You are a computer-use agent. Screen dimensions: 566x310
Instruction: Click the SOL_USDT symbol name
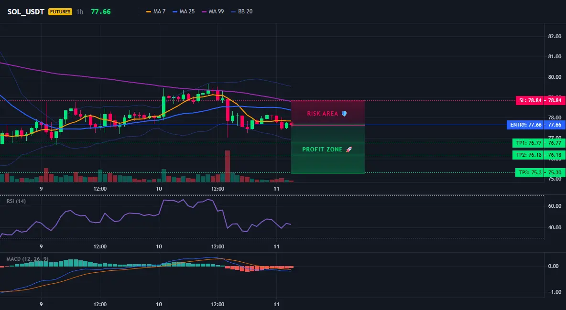click(26, 11)
